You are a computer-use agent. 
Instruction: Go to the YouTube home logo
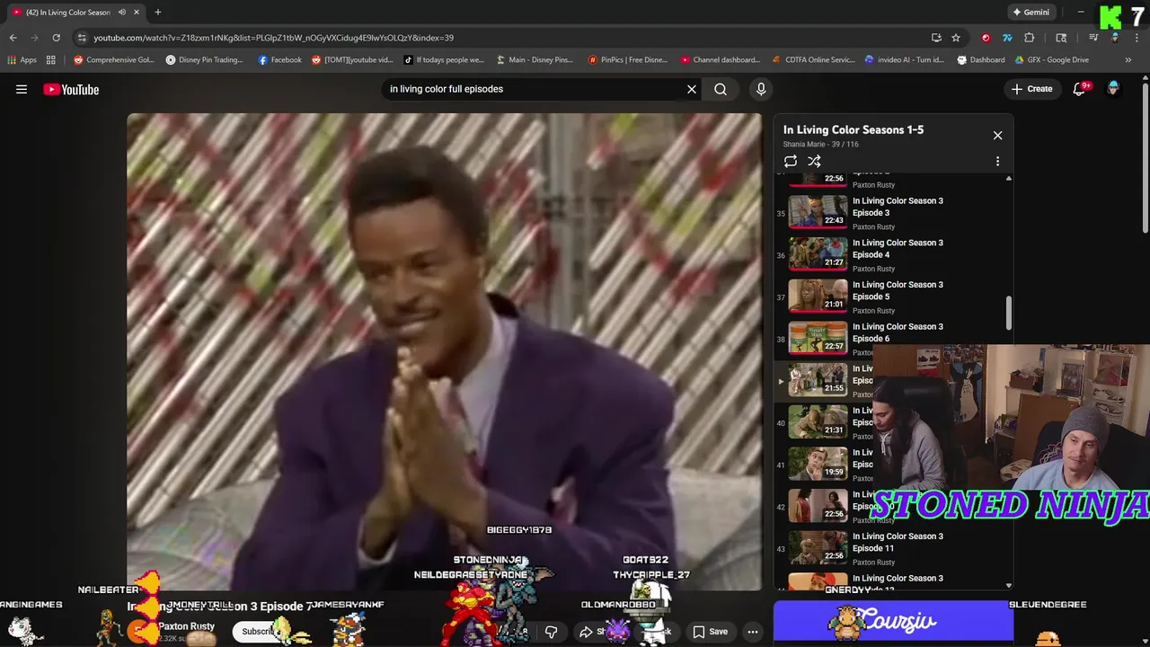[x=71, y=89]
